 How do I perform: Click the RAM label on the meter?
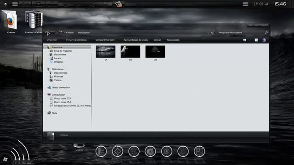(28, 163)
